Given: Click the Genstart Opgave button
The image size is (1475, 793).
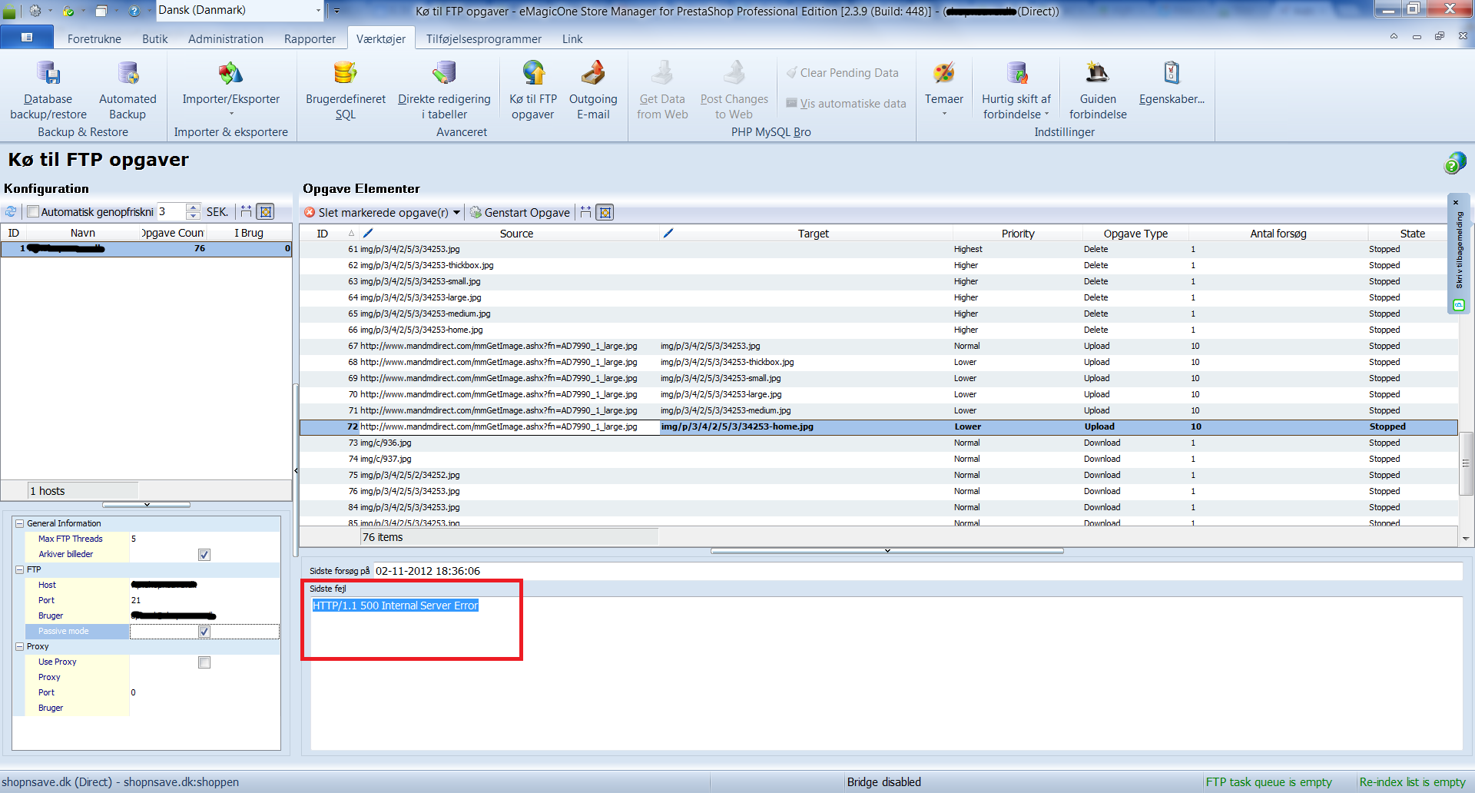Looking at the screenshot, I should pyautogui.click(x=520, y=213).
